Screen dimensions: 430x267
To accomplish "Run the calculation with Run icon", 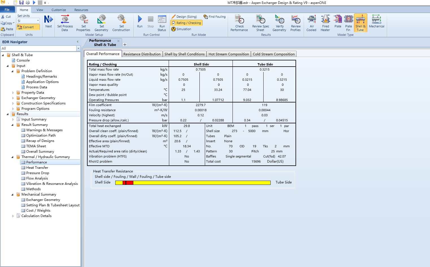I will (x=140, y=21).
